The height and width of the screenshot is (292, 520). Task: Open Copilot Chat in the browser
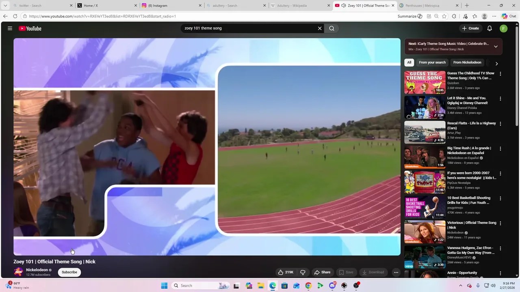pyautogui.click(x=509, y=16)
